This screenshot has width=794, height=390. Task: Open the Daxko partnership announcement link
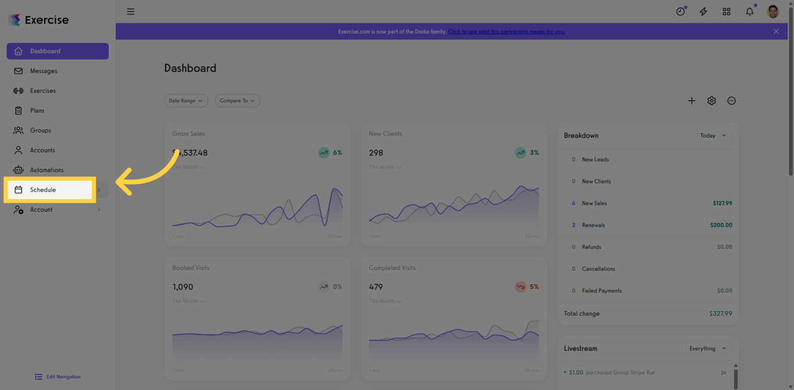pos(506,31)
